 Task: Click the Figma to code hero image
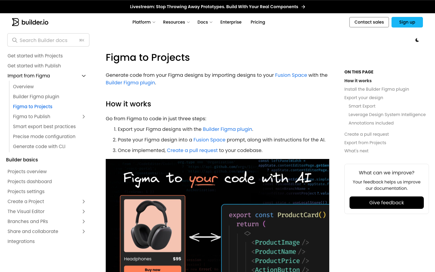[217, 215]
